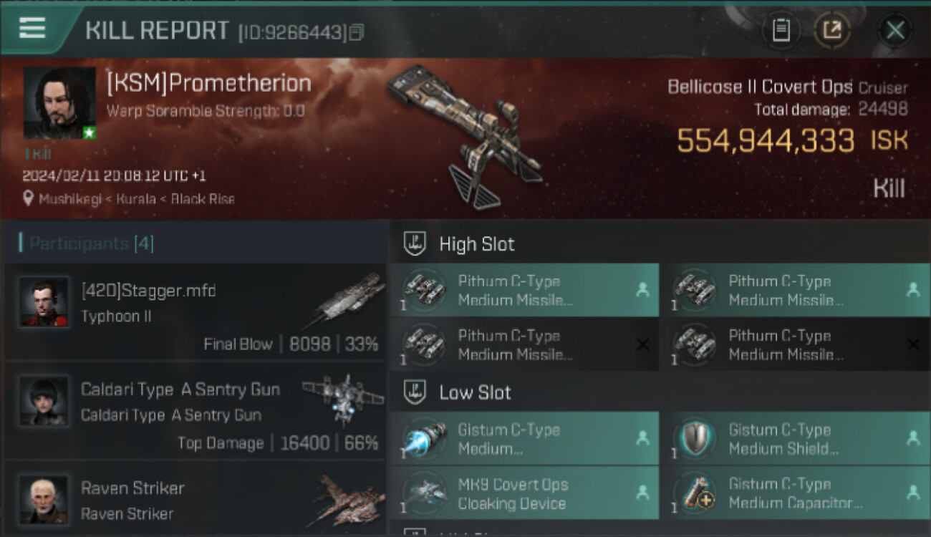Open the Typhoon II ship thumbnail
This screenshot has width=931, height=537.
[344, 301]
